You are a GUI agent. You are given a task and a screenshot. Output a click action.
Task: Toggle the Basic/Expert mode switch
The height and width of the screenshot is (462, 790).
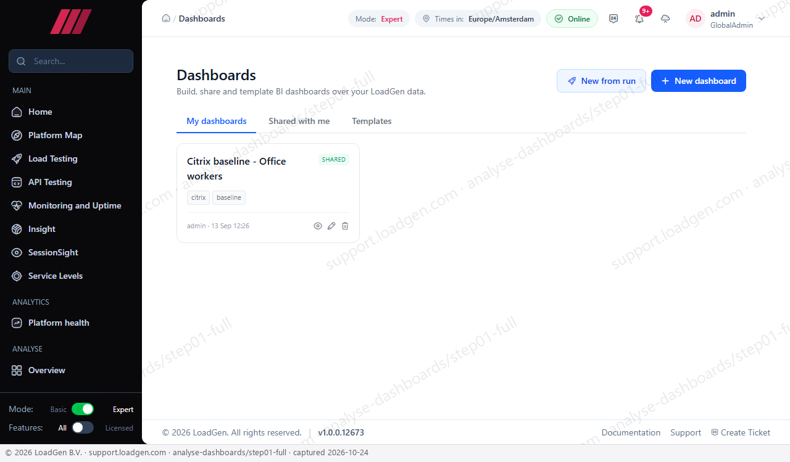83,409
